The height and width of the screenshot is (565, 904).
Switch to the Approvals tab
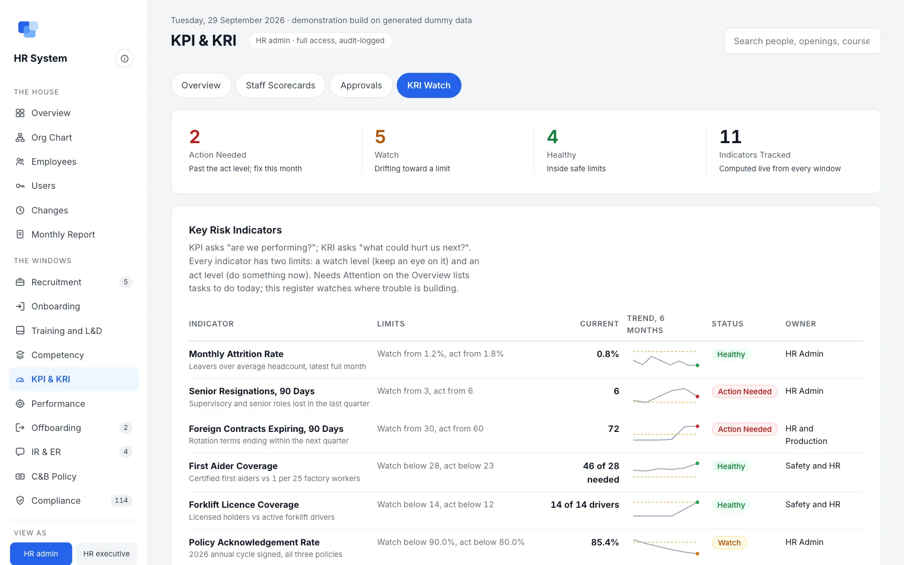[361, 85]
